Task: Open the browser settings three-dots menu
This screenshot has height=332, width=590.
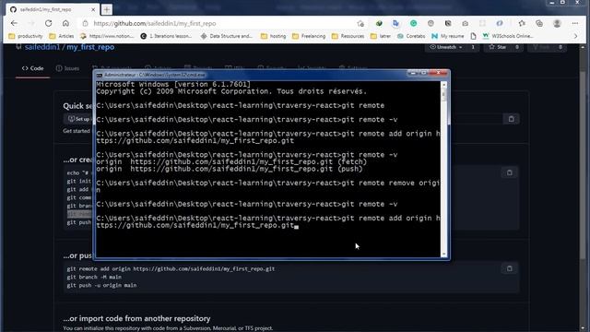Action: 575,23
